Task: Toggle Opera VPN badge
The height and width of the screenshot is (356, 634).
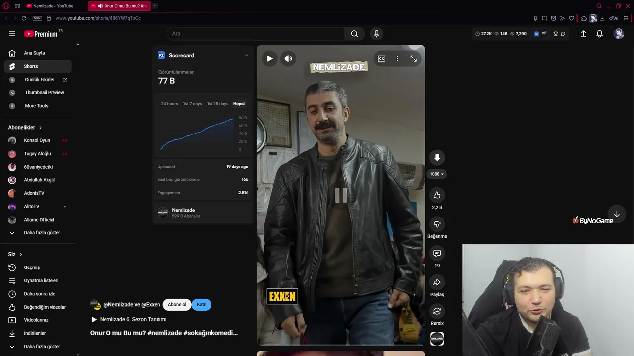Action: point(37,18)
